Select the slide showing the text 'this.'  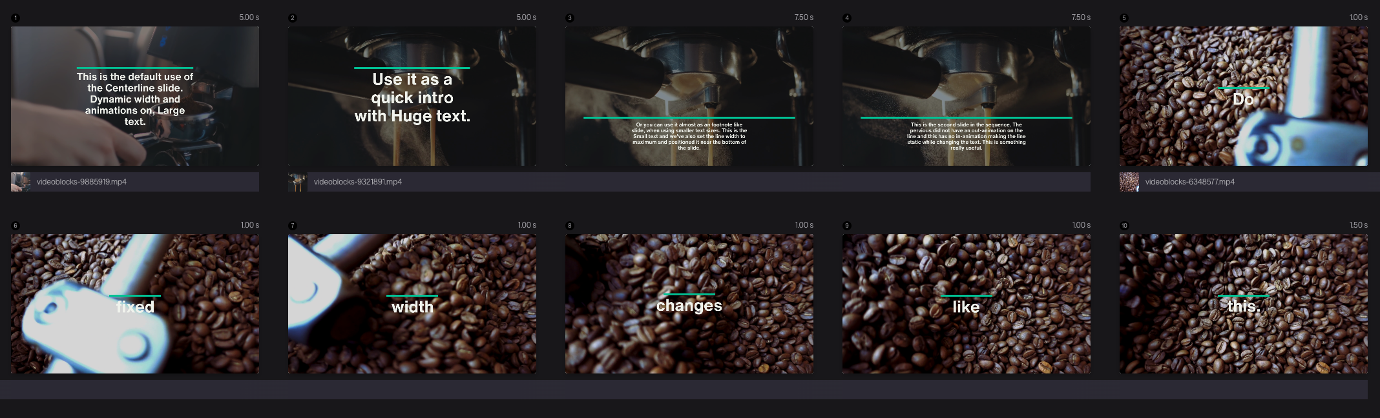[x=1243, y=304]
